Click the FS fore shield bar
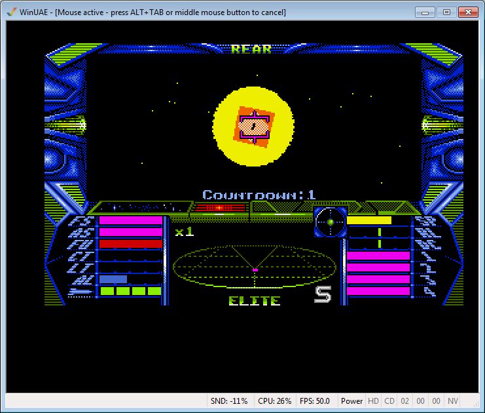Image resolution: width=485 pixels, height=413 pixels. [x=130, y=220]
